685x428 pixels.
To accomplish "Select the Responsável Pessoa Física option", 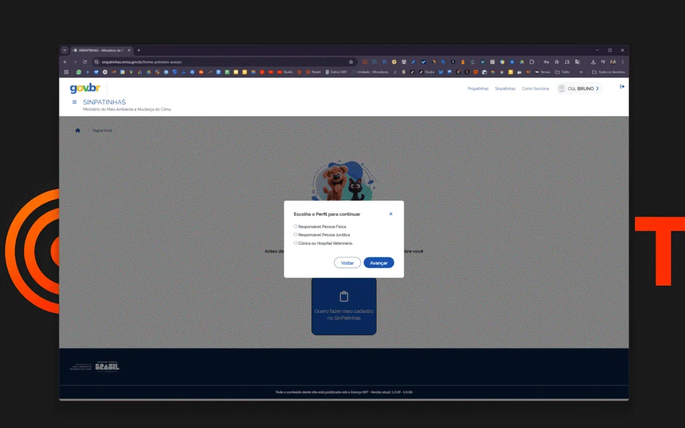I will [x=296, y=226].
